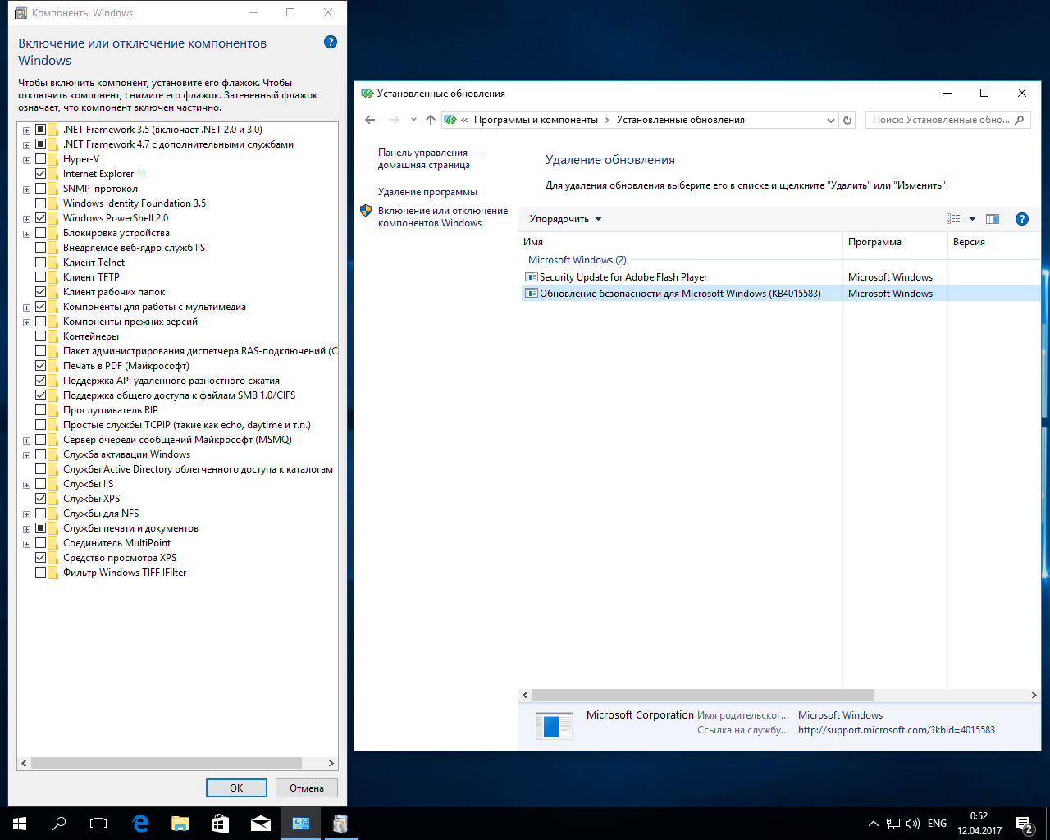
Task: Switch to Windows Features taskbar icon
Action: coord(340,824)
